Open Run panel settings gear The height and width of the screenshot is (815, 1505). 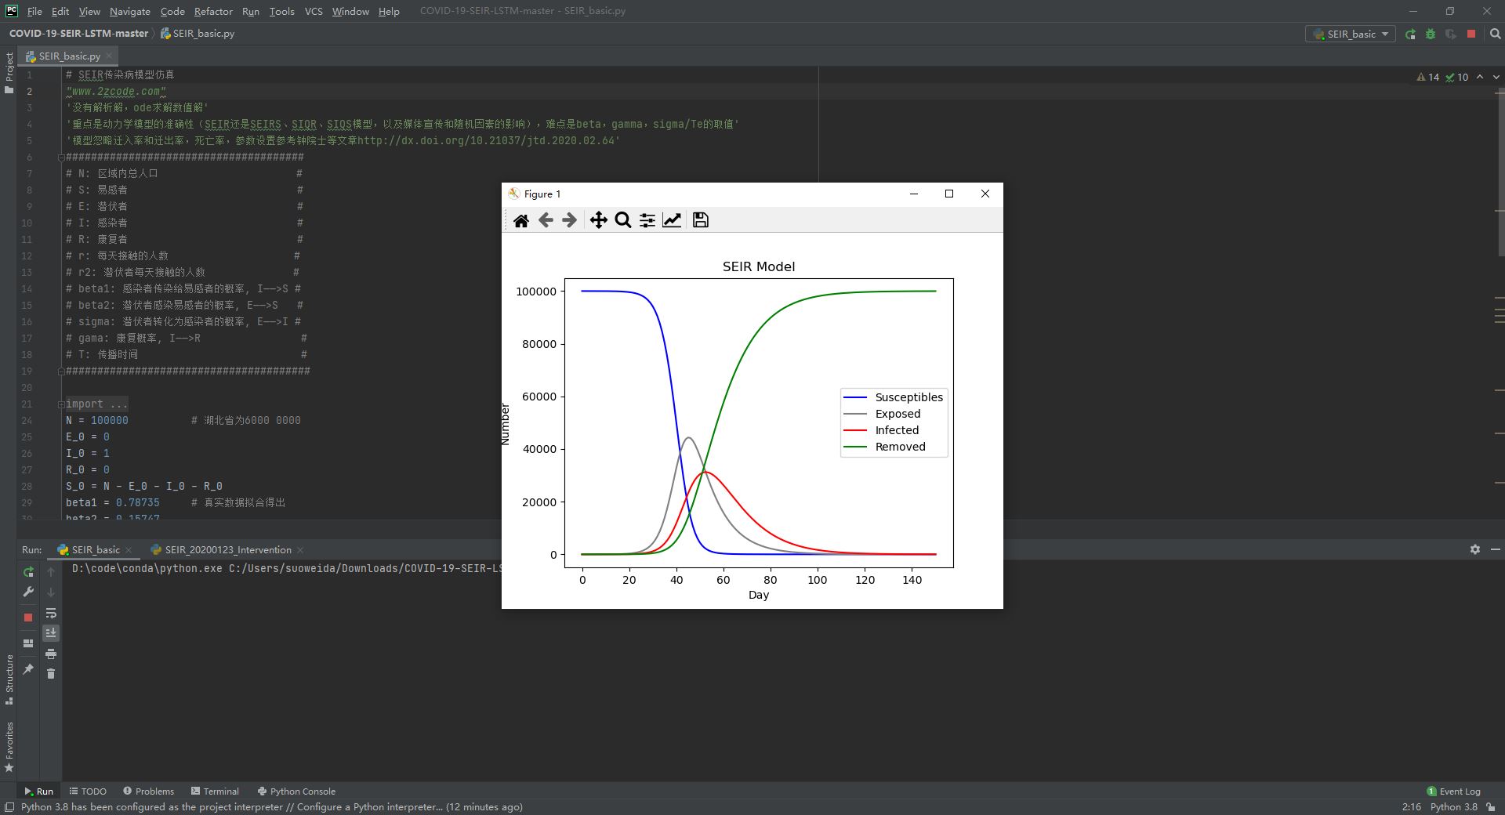1475,550
